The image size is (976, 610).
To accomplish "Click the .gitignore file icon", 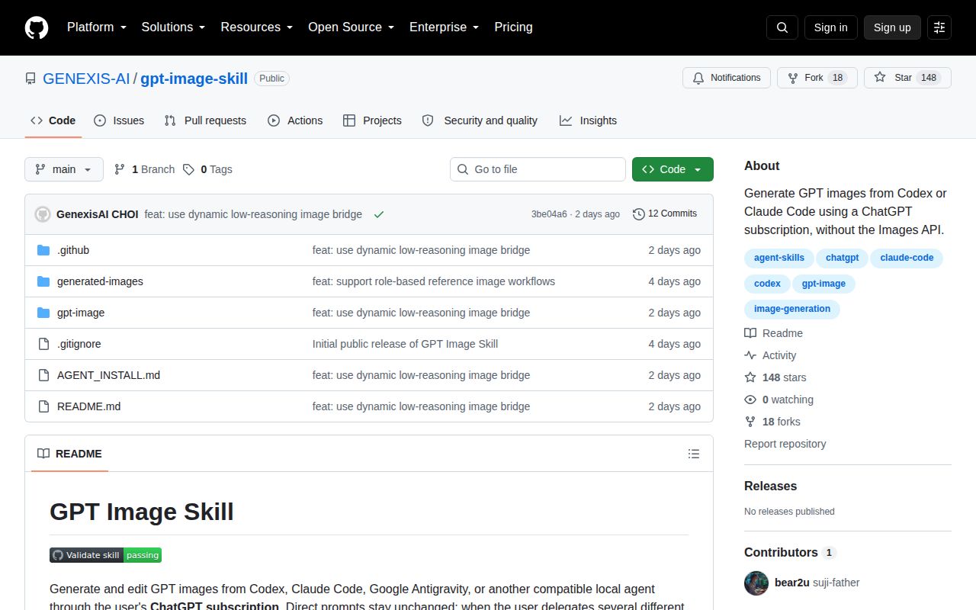I will (43, 344).
